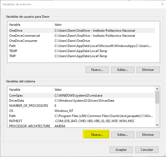The image size is (166, 157).
Task: Click the AMD64 value cell
Action: 60,126
